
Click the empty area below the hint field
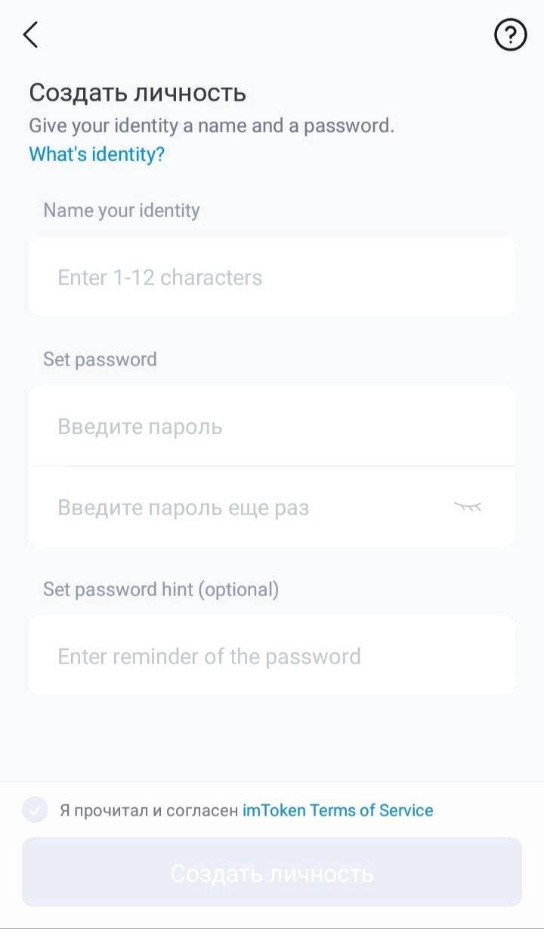(272, 738)
